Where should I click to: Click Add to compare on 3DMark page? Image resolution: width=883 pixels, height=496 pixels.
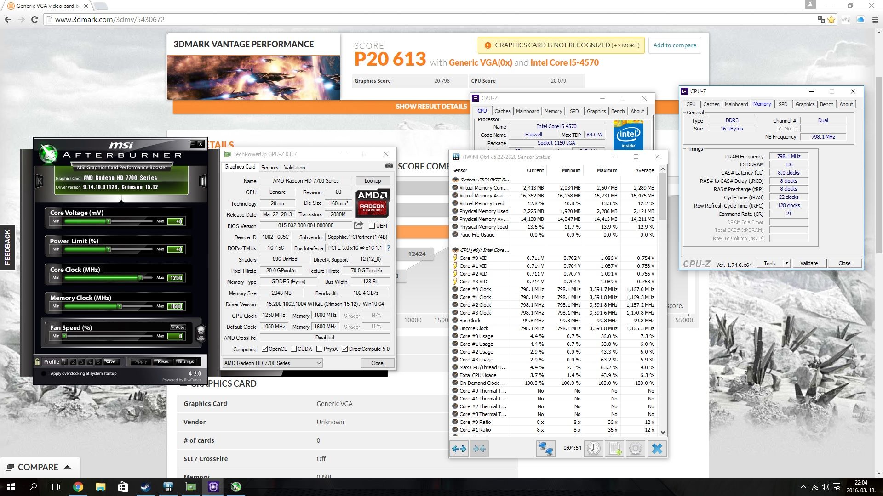coord(675,45)
